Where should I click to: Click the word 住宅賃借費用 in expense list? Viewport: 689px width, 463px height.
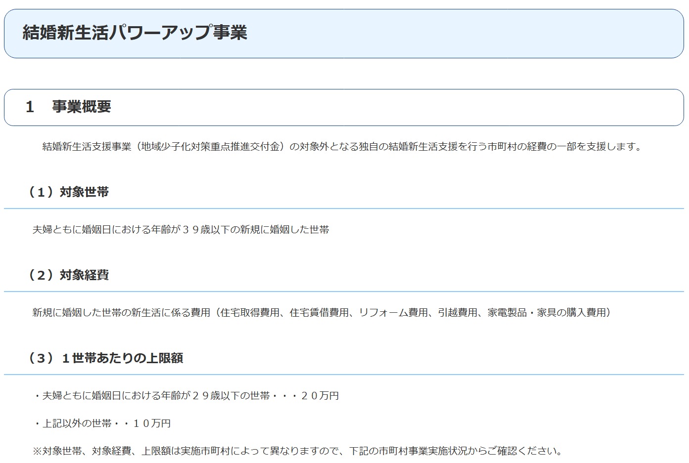[x=319, y=313]
